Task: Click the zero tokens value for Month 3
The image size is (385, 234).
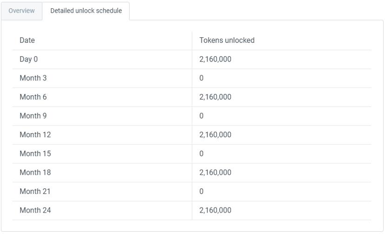Action: [201, 78]
